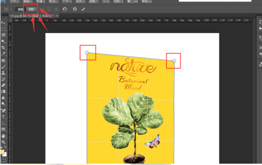Auto-straighten near-vertical lines

tap(42, 9)
